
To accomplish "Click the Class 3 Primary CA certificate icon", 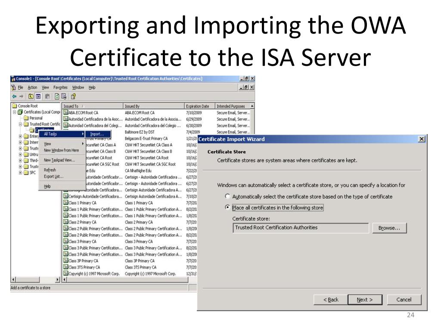I will 65,241.
